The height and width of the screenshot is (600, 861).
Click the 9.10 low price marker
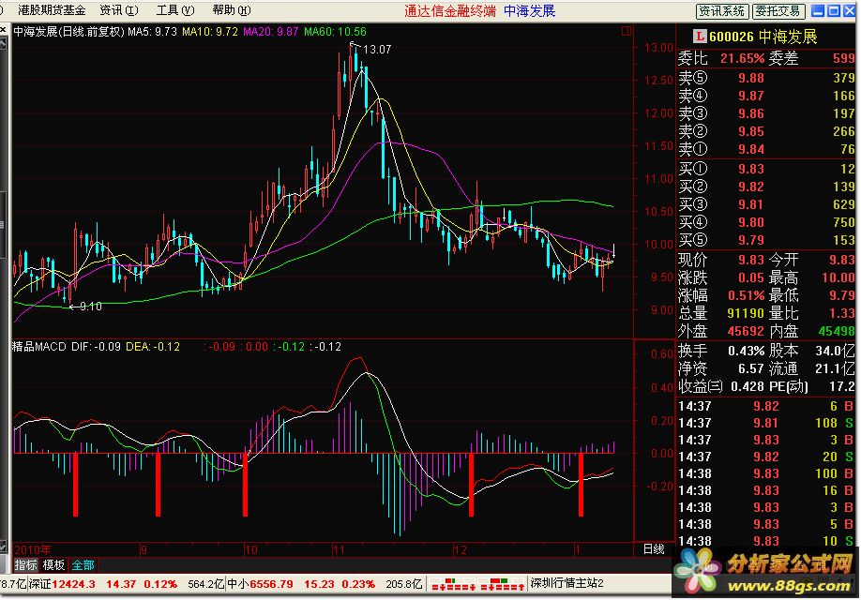(x=91, y=307)
